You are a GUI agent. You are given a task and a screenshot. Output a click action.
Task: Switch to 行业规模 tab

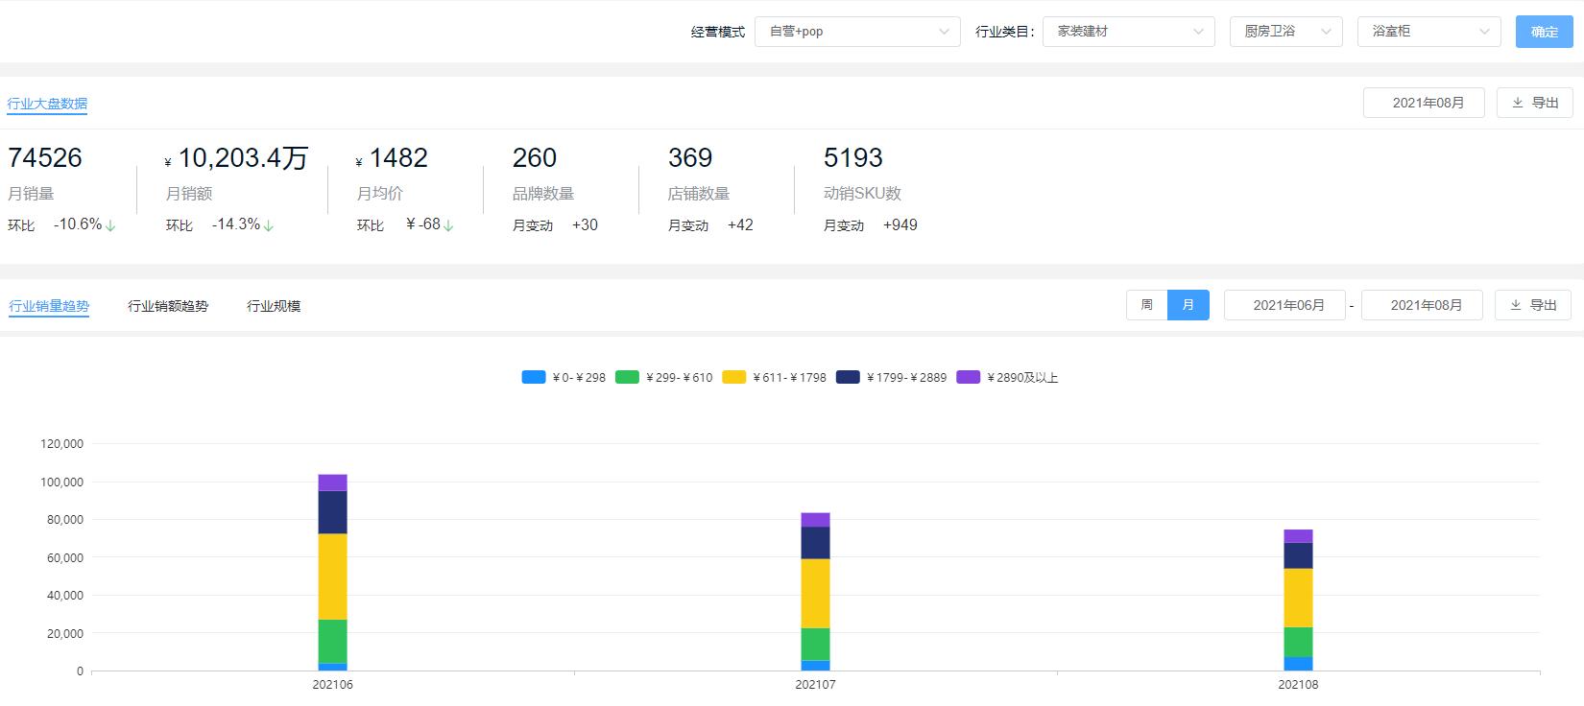[274, 306]
